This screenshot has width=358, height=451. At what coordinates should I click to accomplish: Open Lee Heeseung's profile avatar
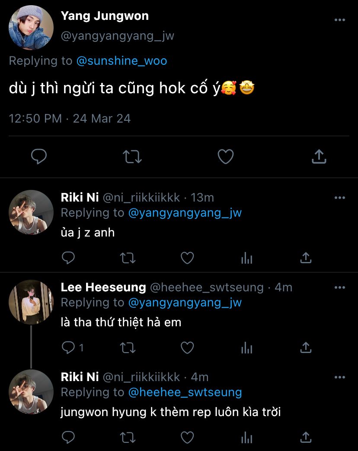[x=31, y=302]
